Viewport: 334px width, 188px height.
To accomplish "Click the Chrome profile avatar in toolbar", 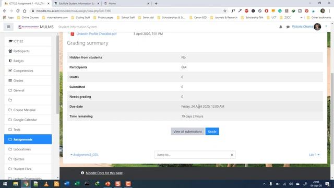I will [323, 11].
